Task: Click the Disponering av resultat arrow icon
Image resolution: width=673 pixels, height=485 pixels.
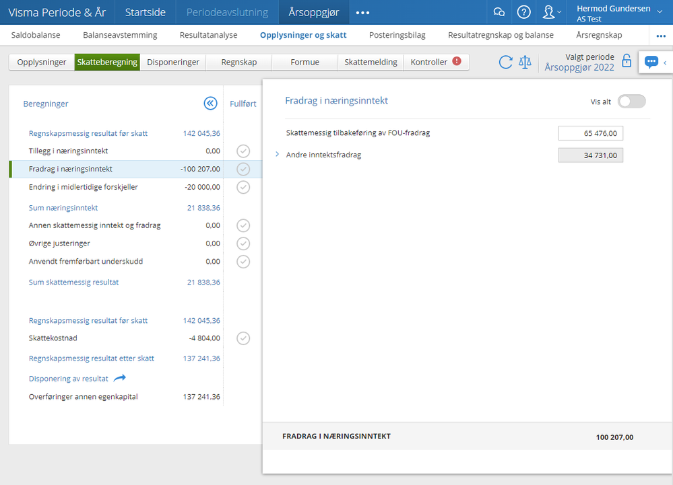Action: (120, 378)
